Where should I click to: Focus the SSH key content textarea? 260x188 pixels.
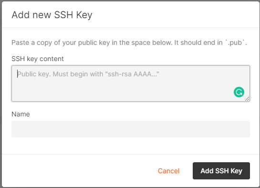click(x=131, y=84)
